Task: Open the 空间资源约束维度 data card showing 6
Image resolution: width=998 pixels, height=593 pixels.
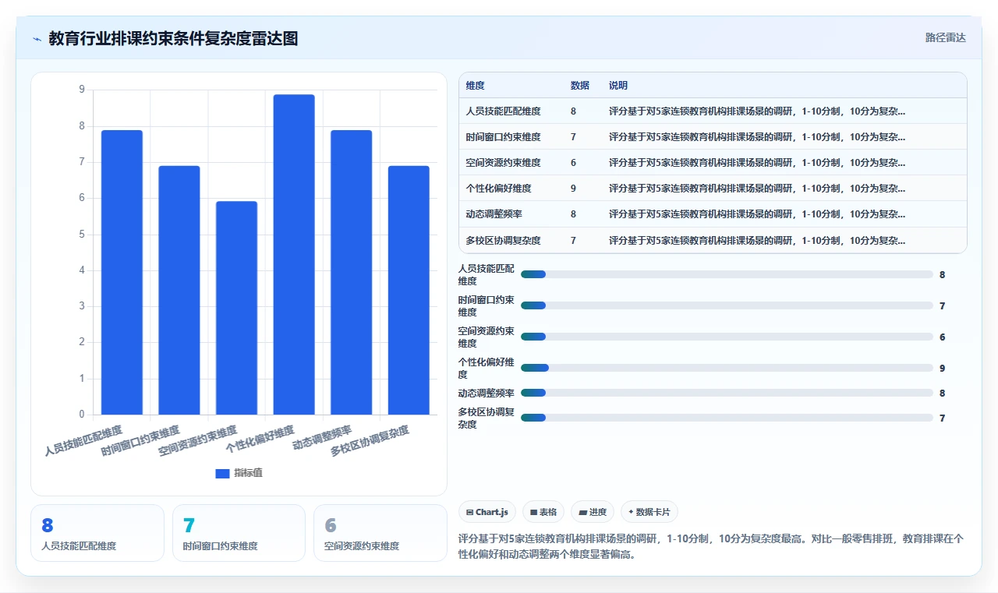Action: [380, 533]
